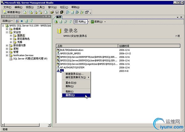The image size is (185, 132).
Task: Click the 创建时间 column header
Action: (149, 46)
